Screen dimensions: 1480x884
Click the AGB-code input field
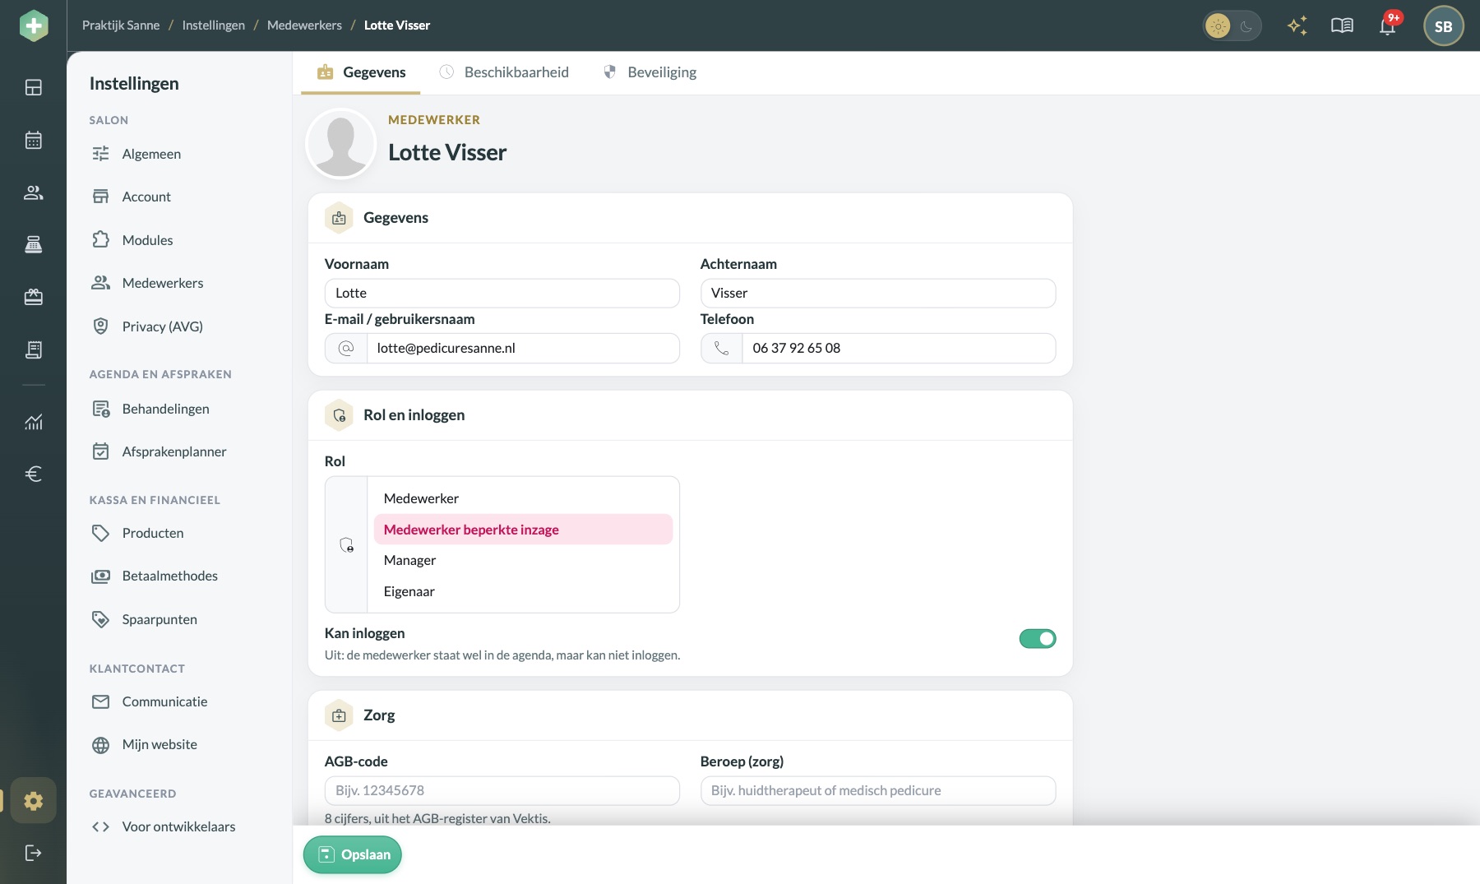(x=502, y=790)
